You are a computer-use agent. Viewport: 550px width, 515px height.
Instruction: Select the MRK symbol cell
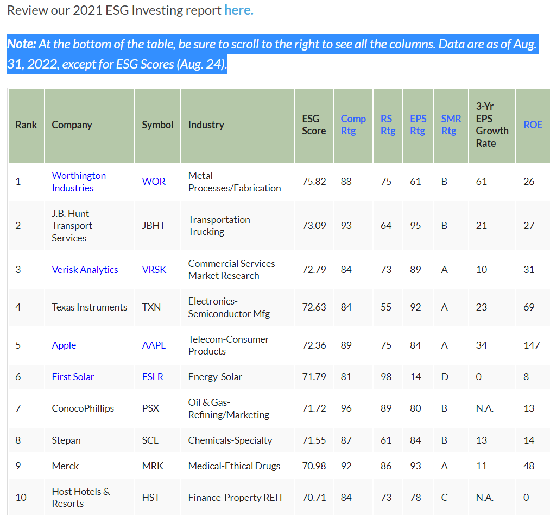point(157,466)
